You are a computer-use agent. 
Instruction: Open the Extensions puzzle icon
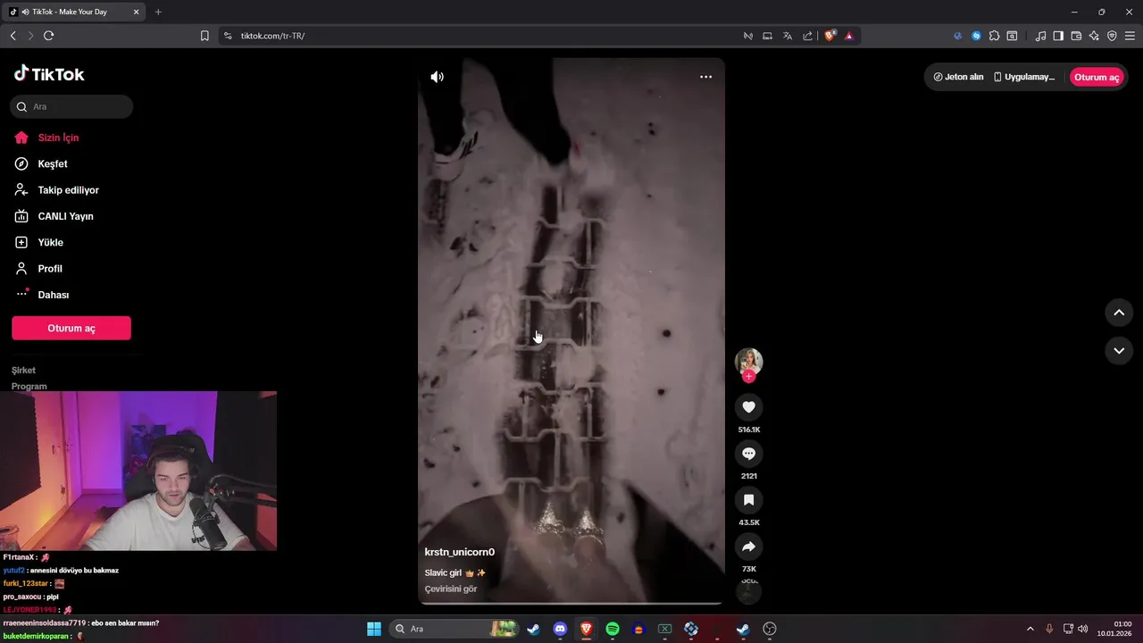(994, 36)
